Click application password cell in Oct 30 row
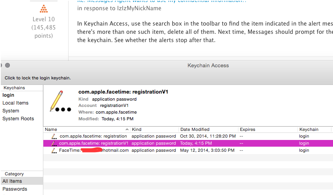 tap(154, 136)
